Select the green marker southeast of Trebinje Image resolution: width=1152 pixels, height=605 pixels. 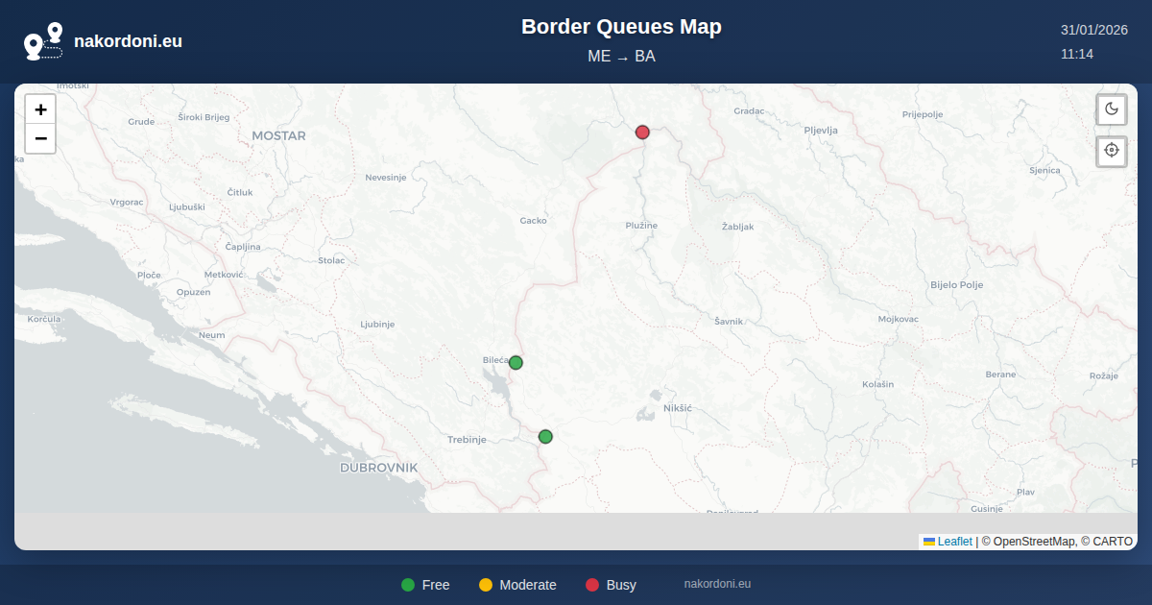pyautogui.click(x=545, y=437)
